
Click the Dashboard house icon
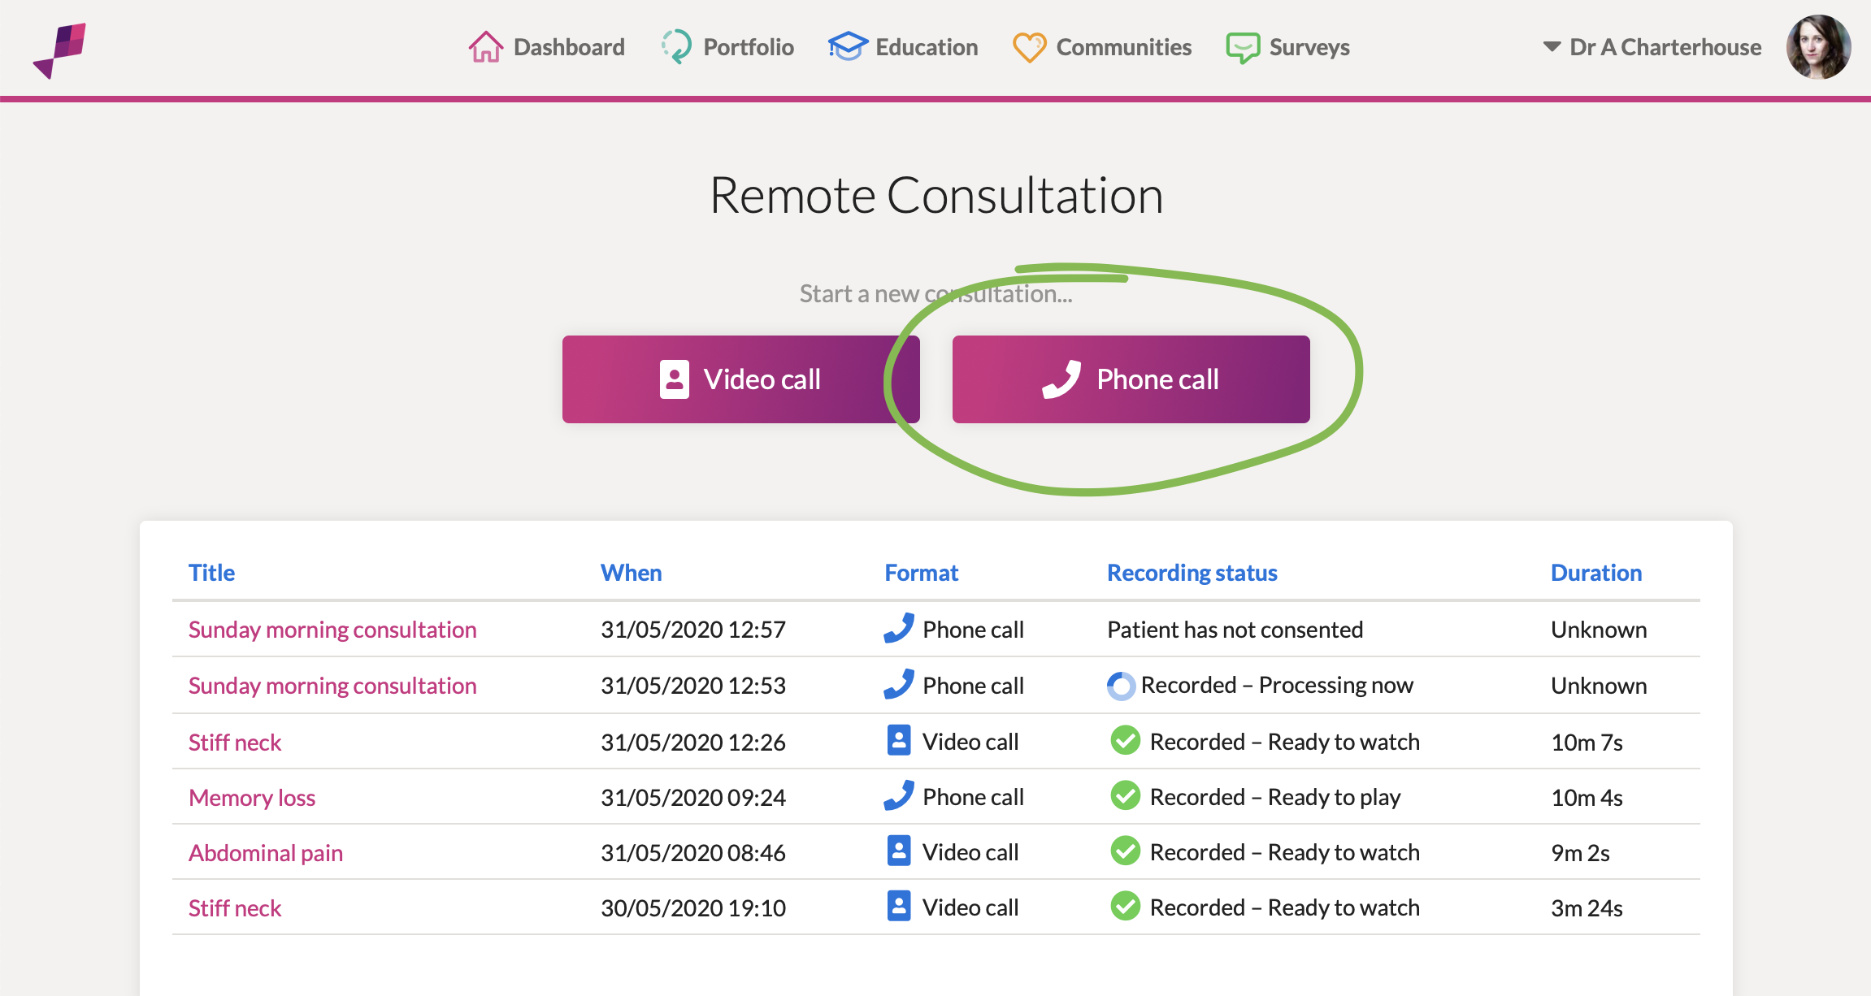coord(485,47)
